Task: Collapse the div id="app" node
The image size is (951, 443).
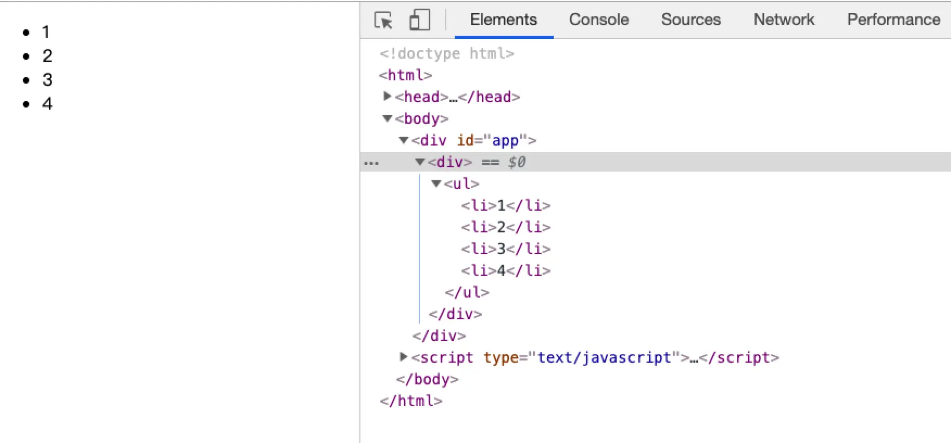Action: (403, 140)
